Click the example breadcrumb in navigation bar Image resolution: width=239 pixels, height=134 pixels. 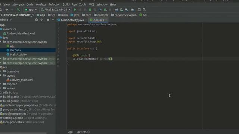click(x=101, y=15)
